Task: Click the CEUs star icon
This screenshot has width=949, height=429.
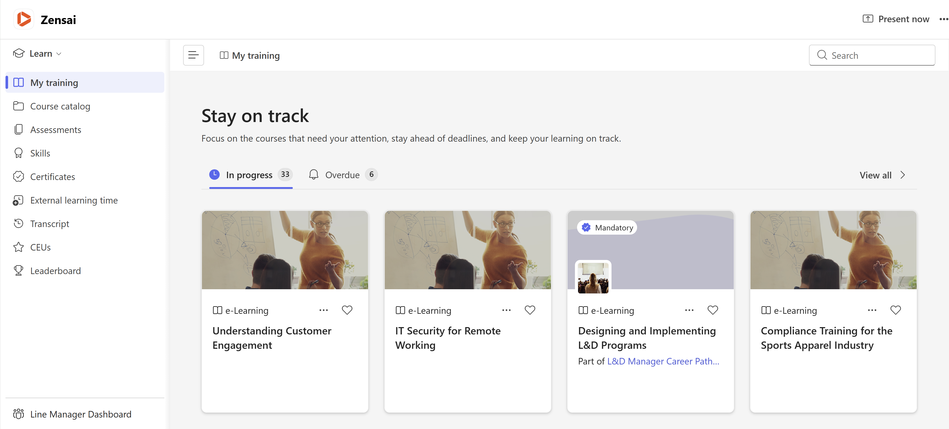Action: coord(19,247)
